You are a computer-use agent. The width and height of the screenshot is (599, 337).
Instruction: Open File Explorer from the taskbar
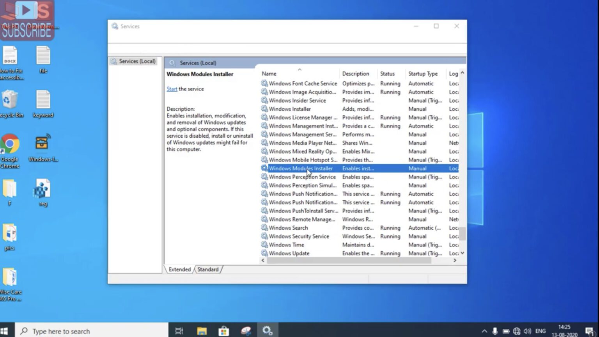pyautogui.click(x=202, y=331)
